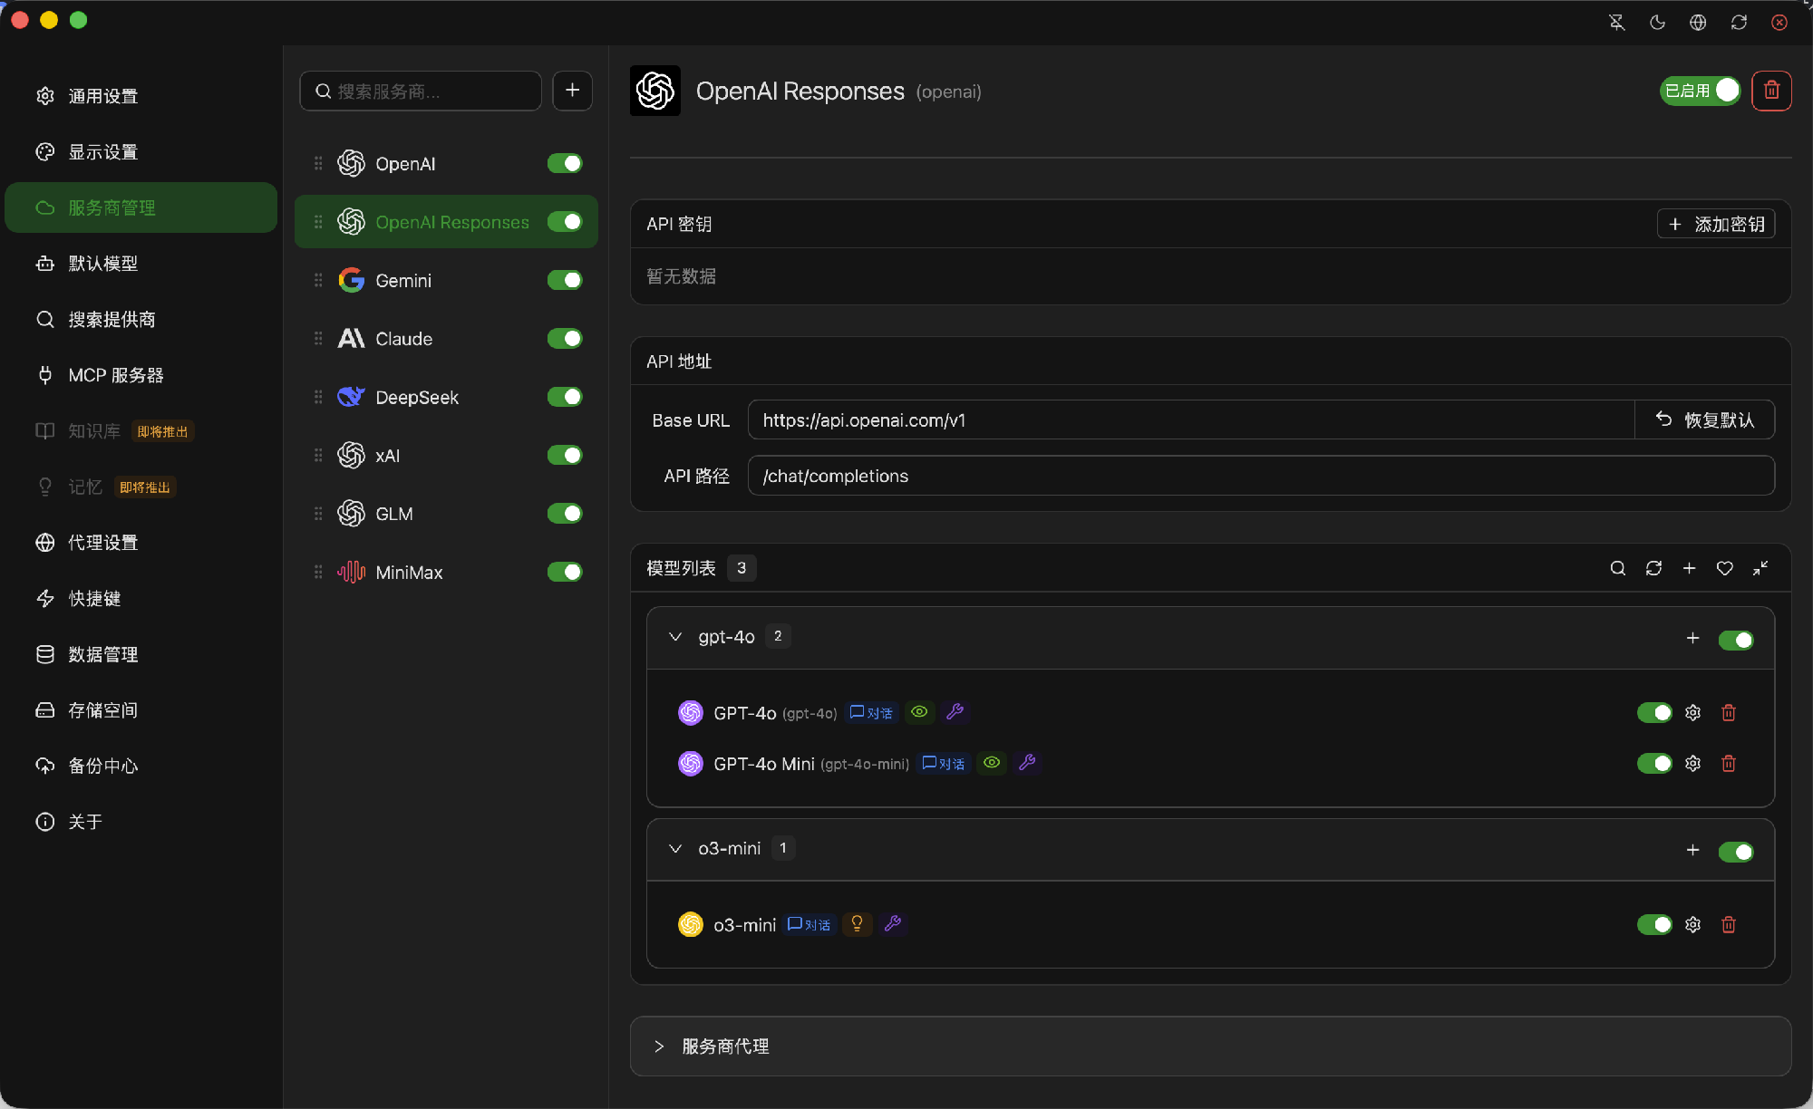The width and height of the screenshot is (1813, 1109).
Task: Open the MCP 服务器 settings page
Action: [x=115, y=375]
